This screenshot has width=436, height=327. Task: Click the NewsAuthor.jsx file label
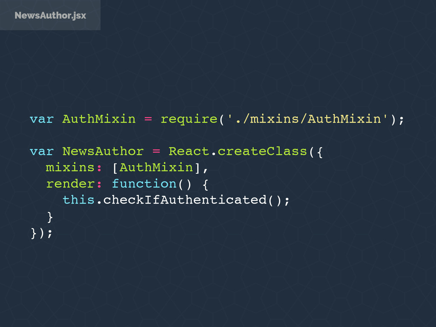click(x=50, y=15)
